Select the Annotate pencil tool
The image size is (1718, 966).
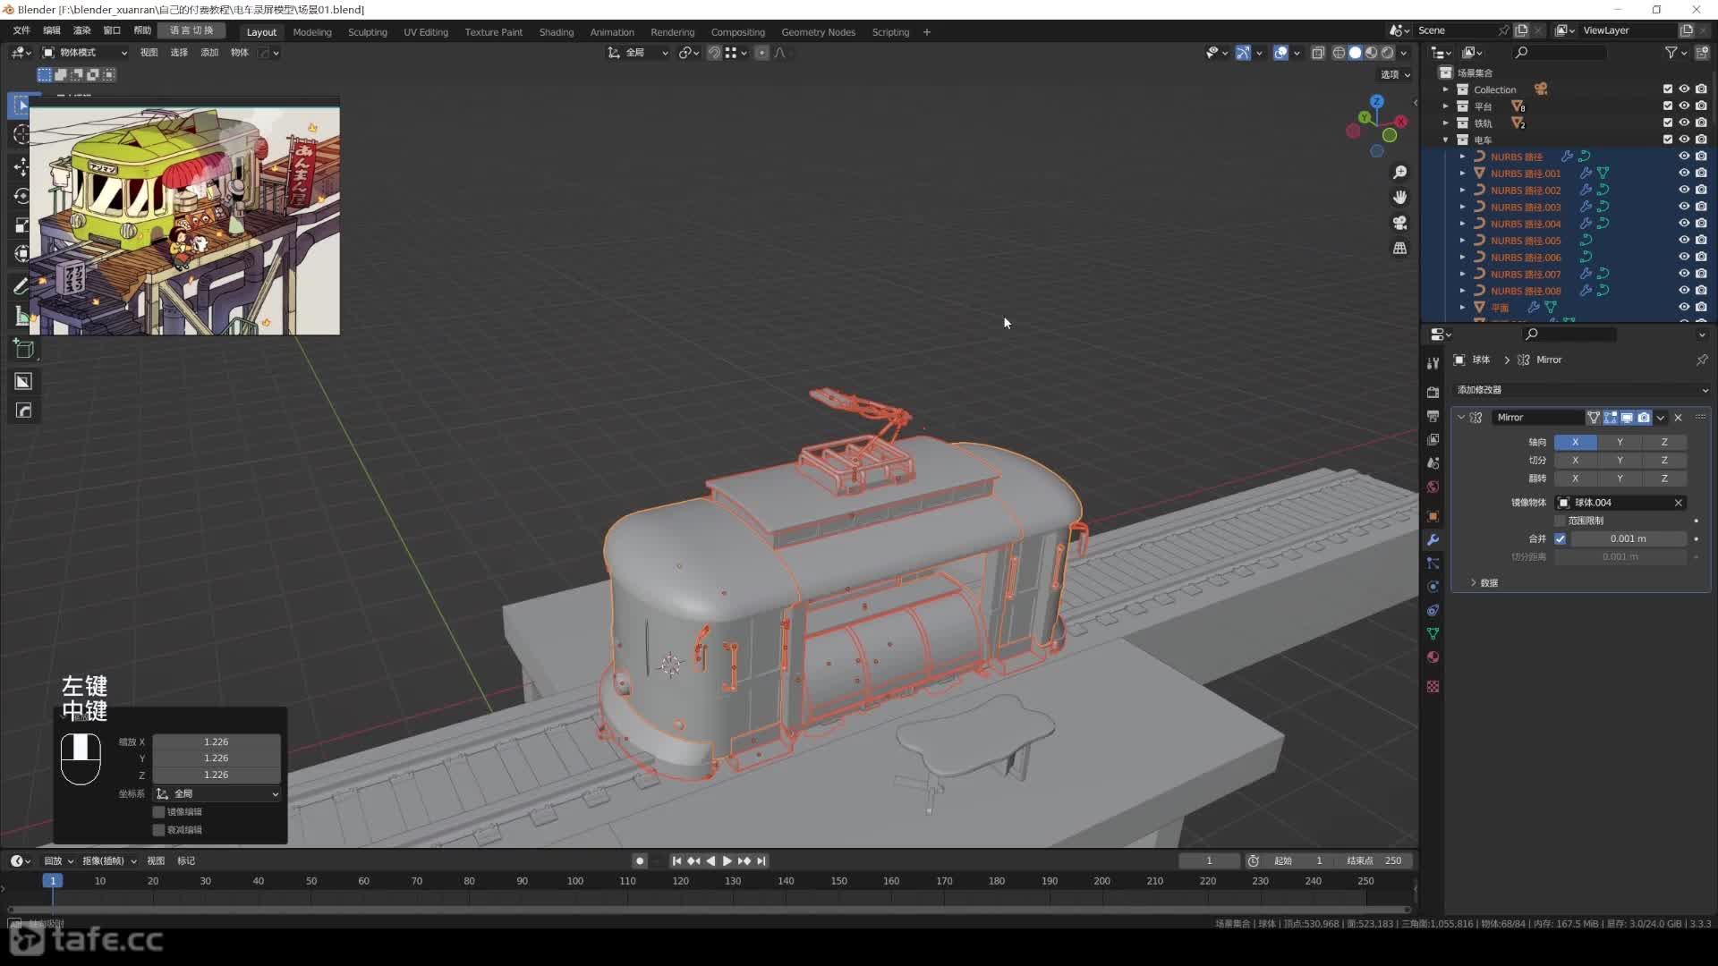21,286
